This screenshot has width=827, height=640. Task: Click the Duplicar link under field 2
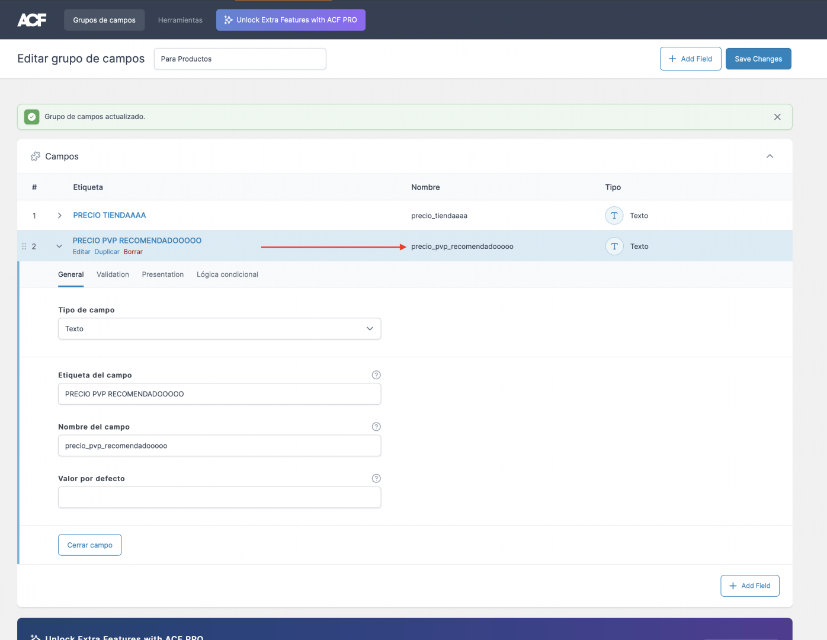107,252
